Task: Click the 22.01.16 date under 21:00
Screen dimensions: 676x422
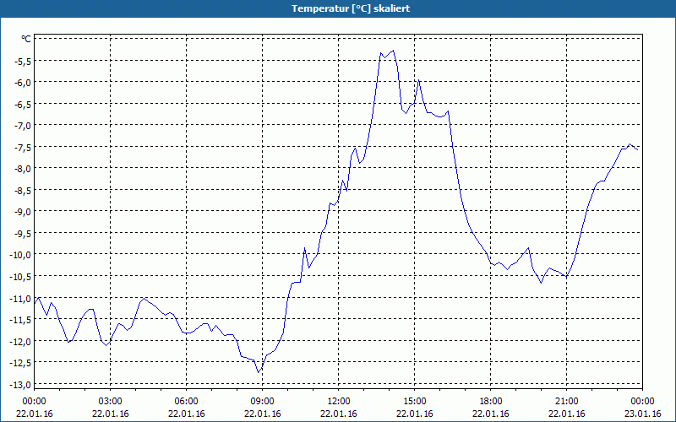Action: (567, 414)
